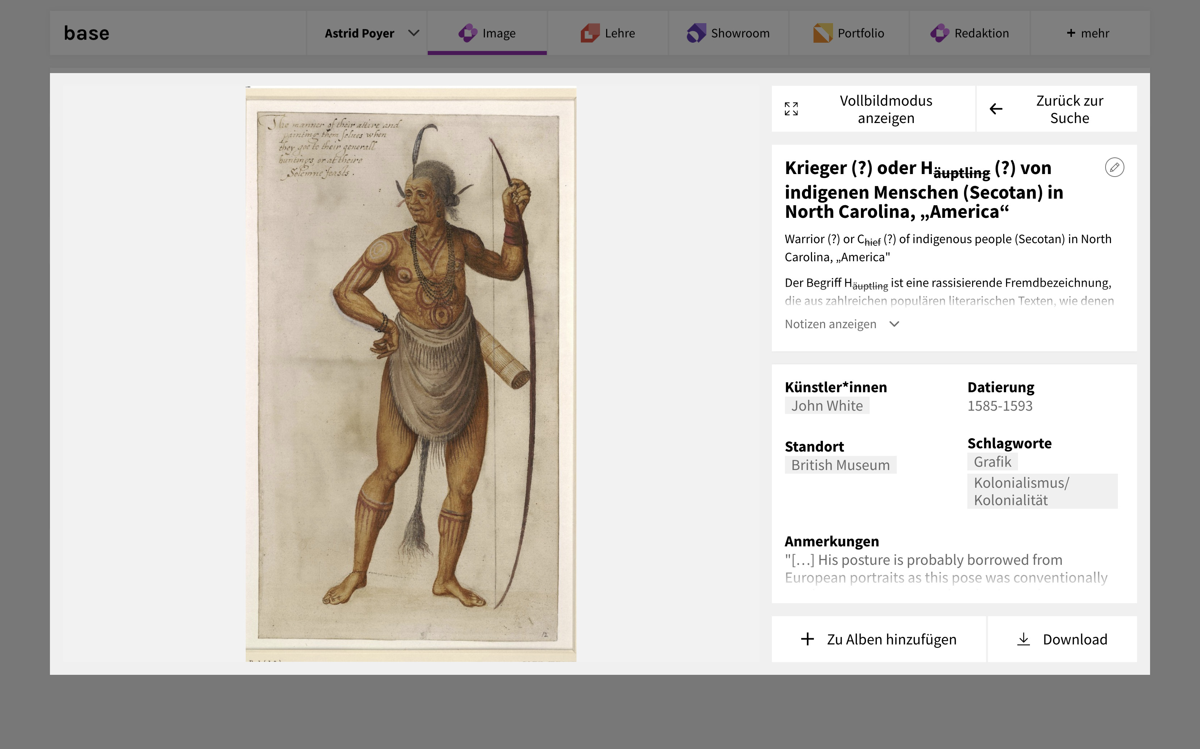This screenshot has width=1200, height=749.
Task: Go to the Showroom tab
Action: tap(728, 33)
